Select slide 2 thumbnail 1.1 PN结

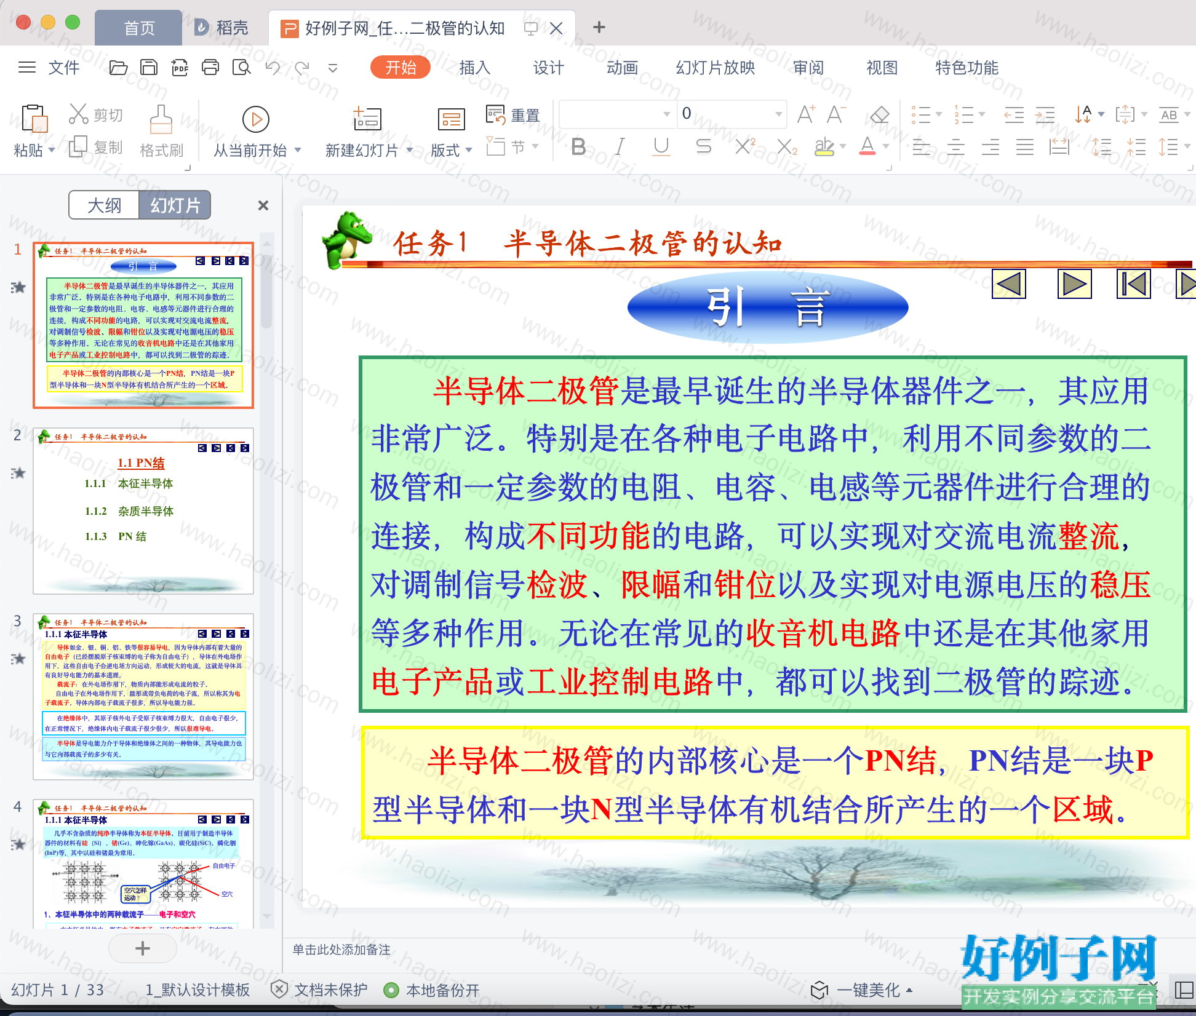coord(143,511)
